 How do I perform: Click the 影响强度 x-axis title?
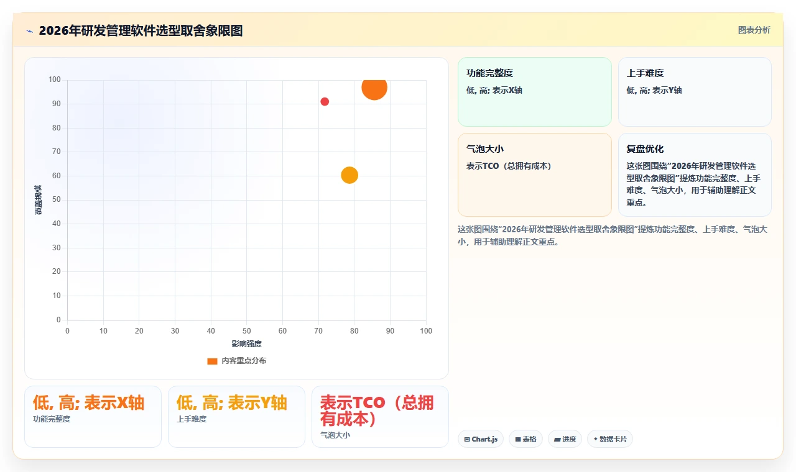(247, 343)
